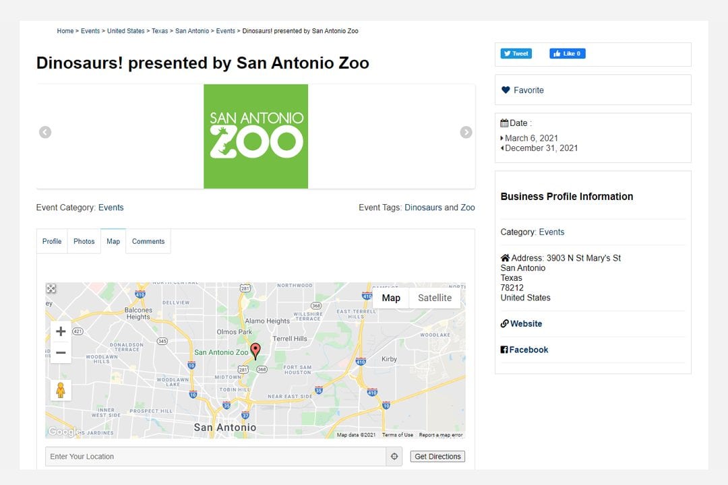Click the Map data ©2021 text
This screenshot has height=485, width=728.
(356, 435)
